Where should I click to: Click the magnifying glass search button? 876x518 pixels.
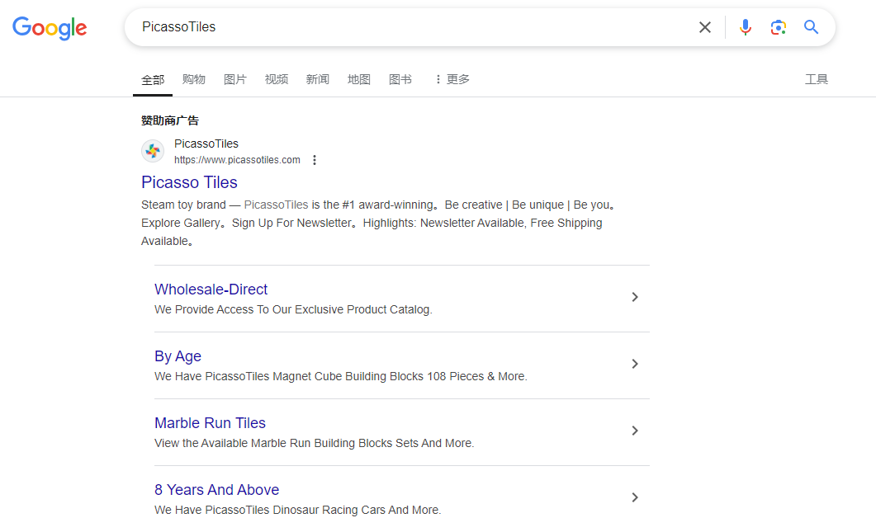(x=812, y=26)
